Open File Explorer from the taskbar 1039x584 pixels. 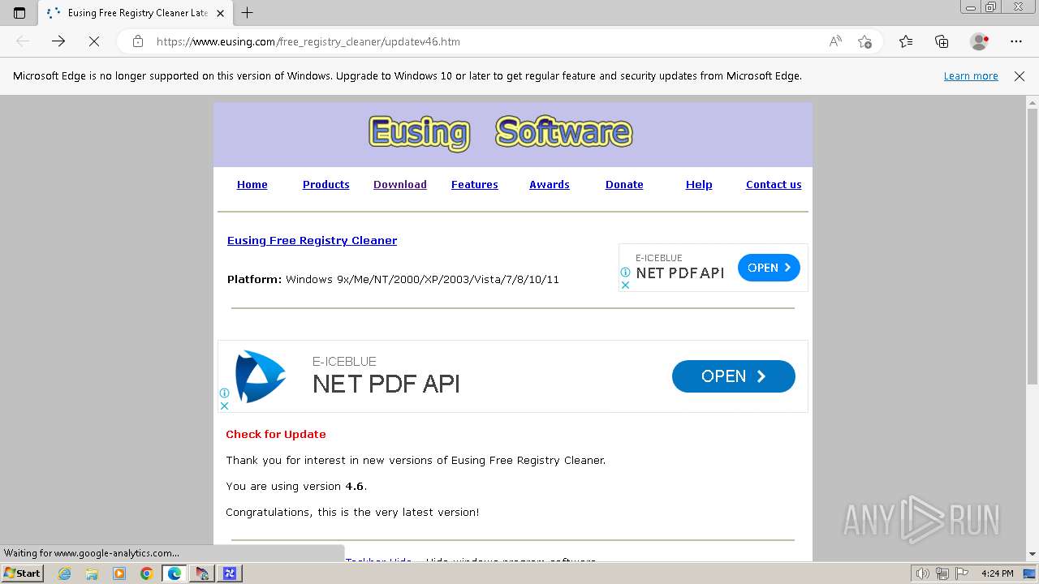pyautogui.click(x=92, y=573)
